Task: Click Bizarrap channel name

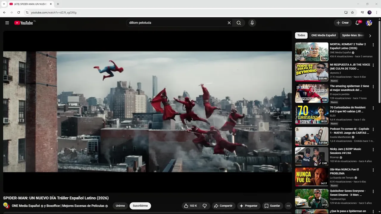Action: pyautogui.click(x=335, y=158)
